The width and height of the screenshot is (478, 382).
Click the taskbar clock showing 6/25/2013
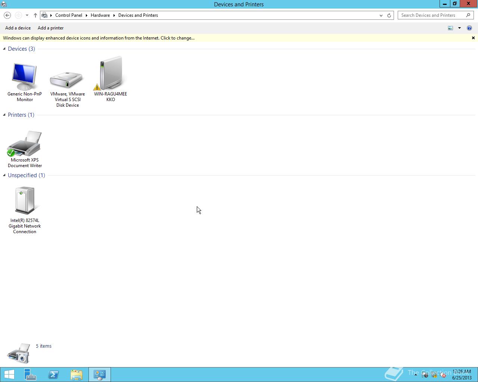click(462, 375)
